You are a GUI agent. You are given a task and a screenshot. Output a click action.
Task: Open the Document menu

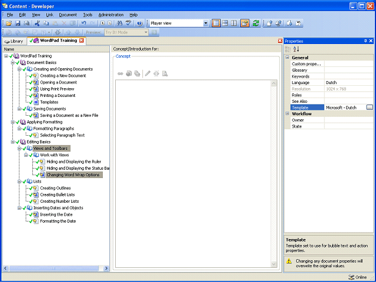point(68,15)
